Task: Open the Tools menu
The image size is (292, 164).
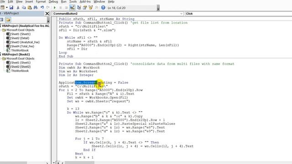Action: pos(73,2)
